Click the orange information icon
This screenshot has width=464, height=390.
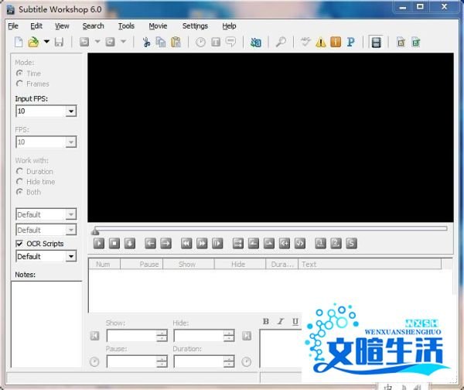[x=336, y=42]
